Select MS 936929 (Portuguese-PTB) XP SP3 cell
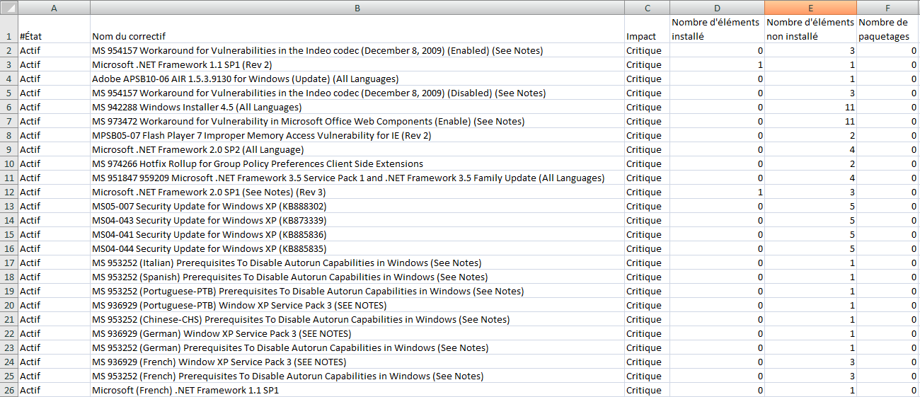Viewport: 920px width, 397px height. coord(357,306)
